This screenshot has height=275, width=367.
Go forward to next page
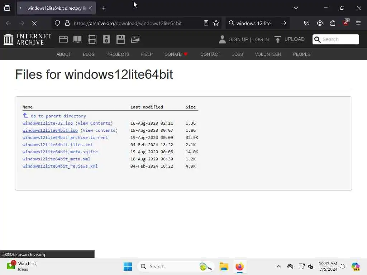[x=22, y=23]
